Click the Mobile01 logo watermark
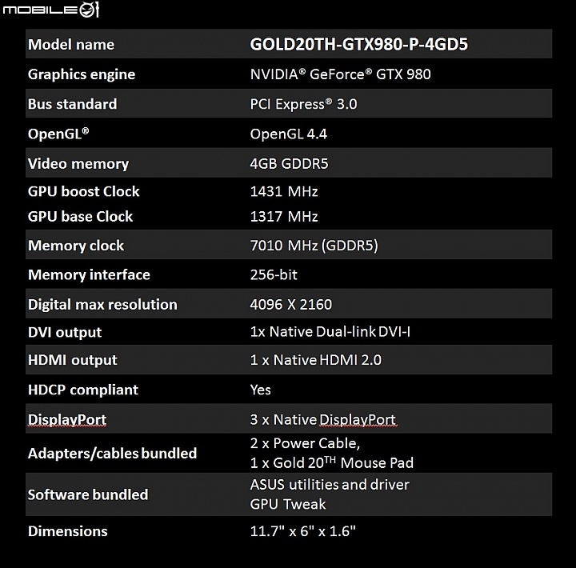The width and height of the screenshot is (576, 568). tap(50, 9)
